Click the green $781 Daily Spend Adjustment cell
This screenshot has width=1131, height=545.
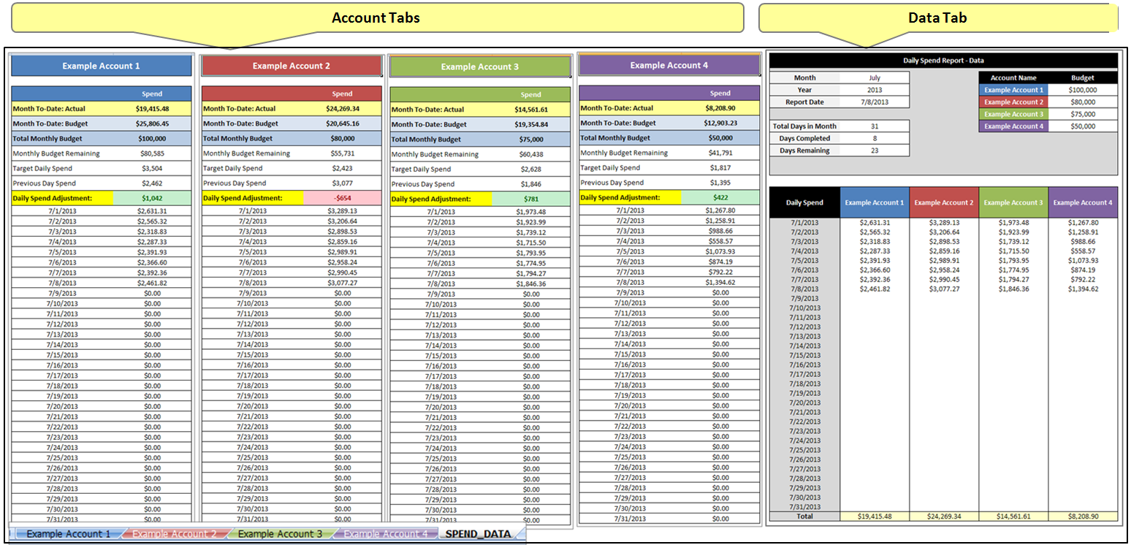tap(530, 199)
